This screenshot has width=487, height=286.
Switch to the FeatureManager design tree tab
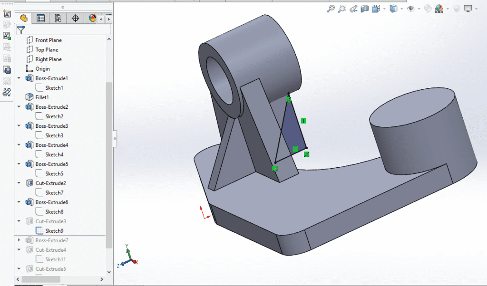24,19
